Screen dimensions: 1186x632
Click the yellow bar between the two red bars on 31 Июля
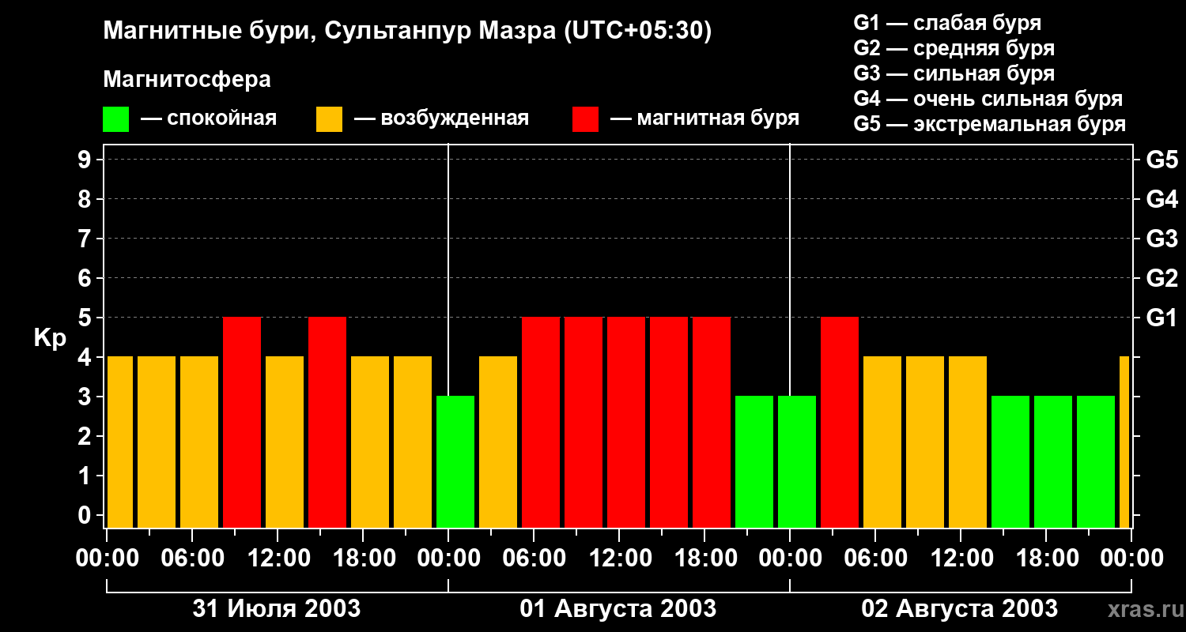tap(285, 442)
